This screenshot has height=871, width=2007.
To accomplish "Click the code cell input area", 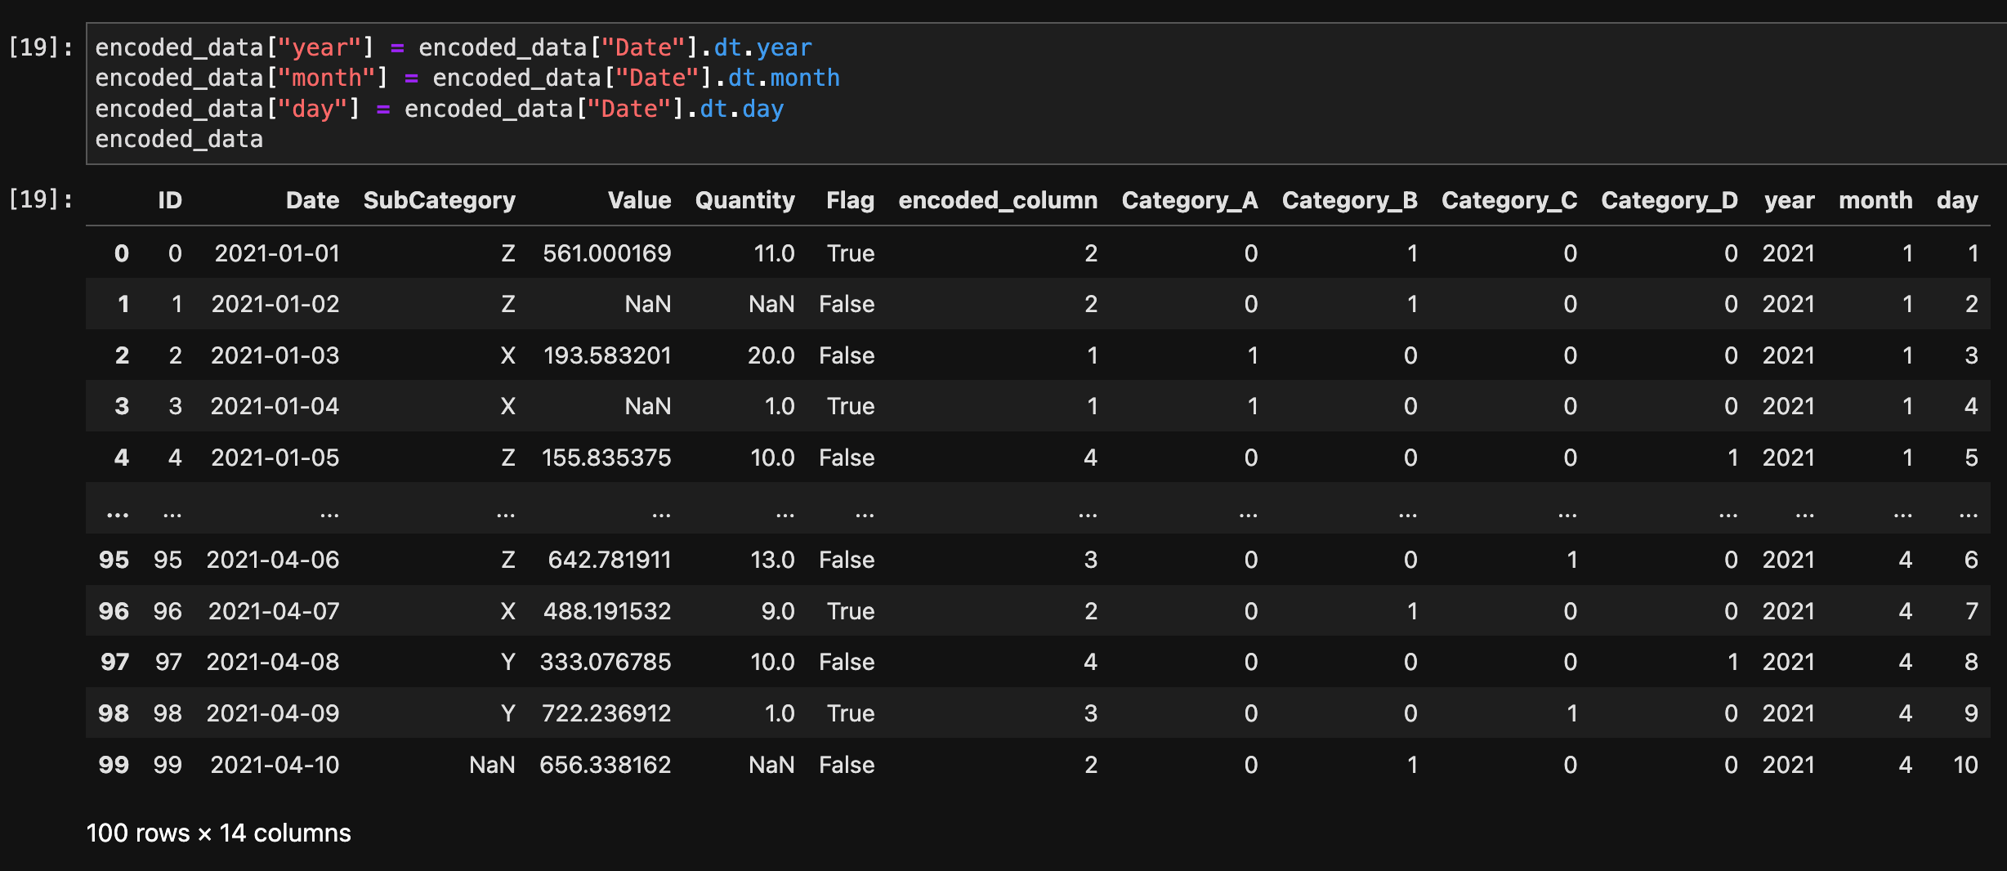I will coord(1046,93).
